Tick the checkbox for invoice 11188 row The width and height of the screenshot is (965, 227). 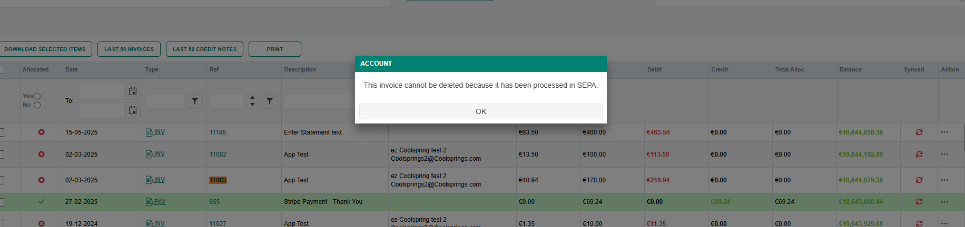[2, 132]
